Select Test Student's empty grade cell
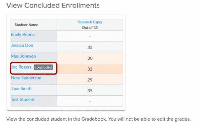The width and height of the screenshot is (198, 125). [x=90, y=101]
